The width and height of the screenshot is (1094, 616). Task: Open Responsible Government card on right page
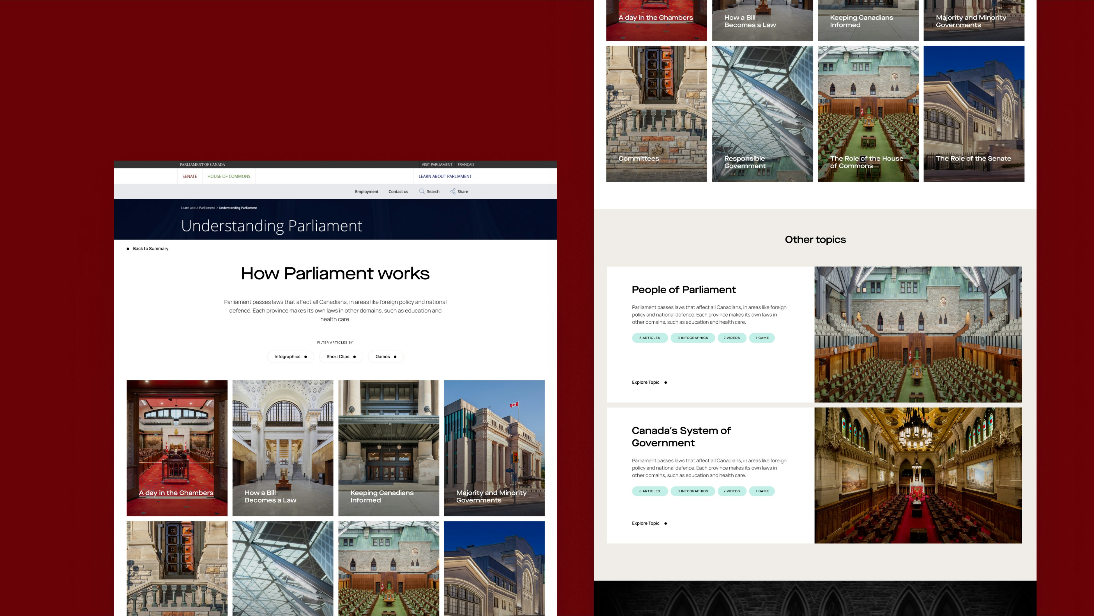[x=762, y=114]
